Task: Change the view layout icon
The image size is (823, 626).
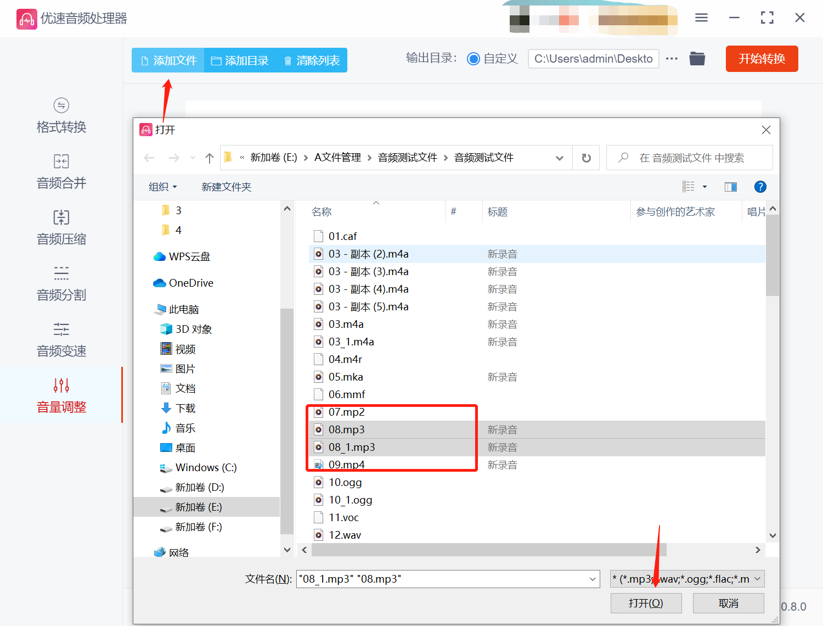Action: 689,187
